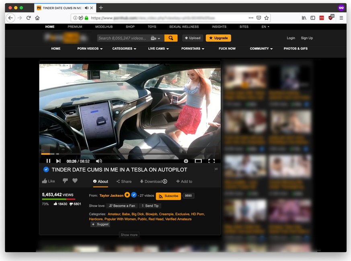
Task: Seek within the video progress bar
Action: tap(130, 154)
